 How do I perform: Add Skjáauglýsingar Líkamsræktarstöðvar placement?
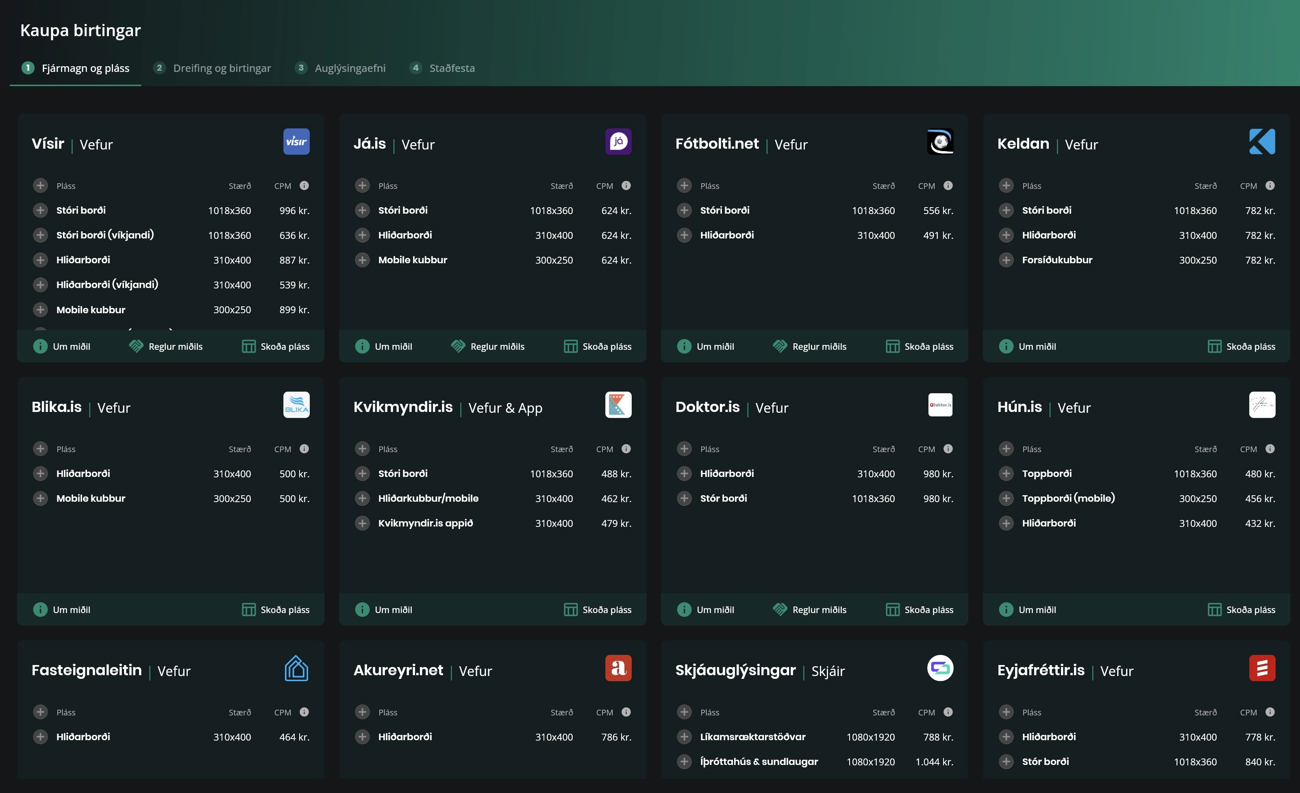point(684,736)
